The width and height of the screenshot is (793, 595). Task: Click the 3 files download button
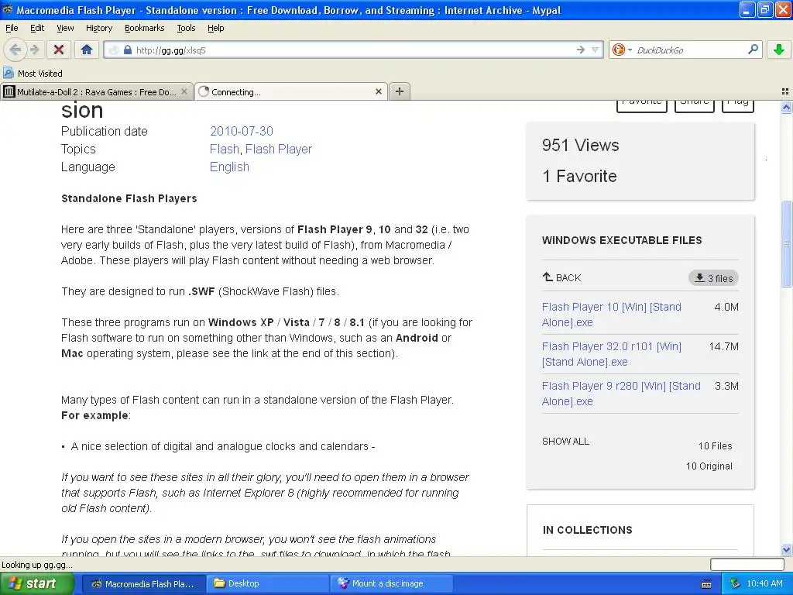pyautogui.click(x=713, y=278)
